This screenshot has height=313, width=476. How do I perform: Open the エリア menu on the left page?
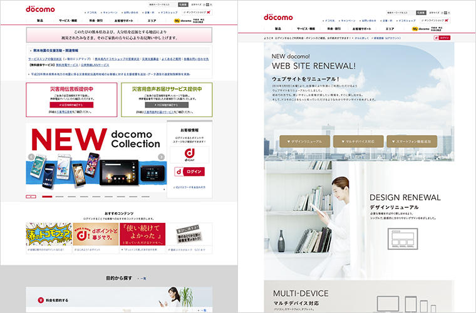coord(152,21)
